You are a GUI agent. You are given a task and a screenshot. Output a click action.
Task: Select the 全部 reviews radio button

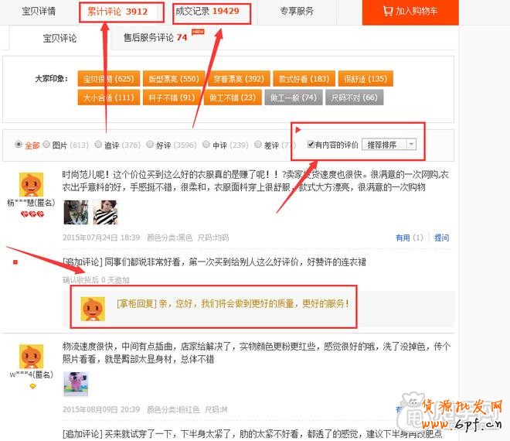19,145
